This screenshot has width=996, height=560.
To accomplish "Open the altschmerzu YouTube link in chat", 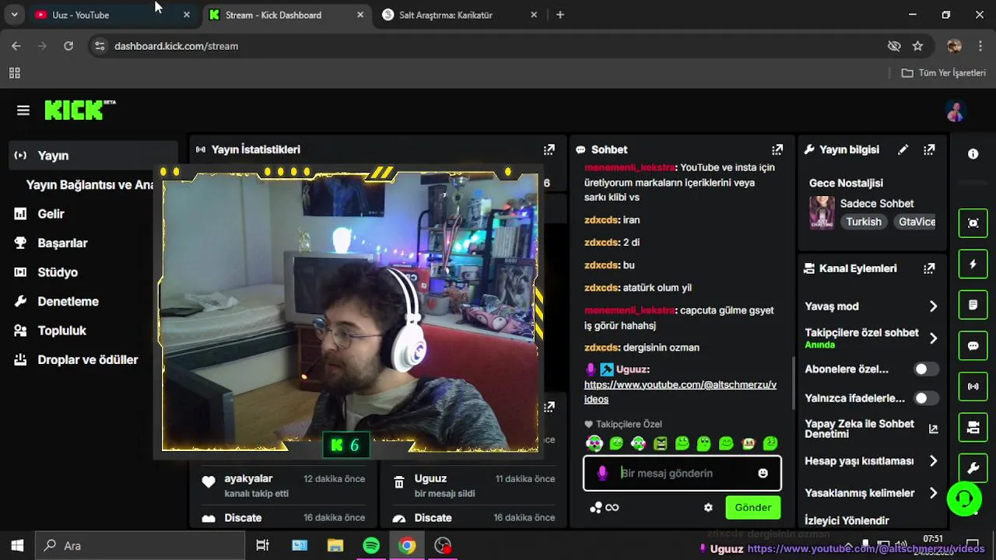I will (x=680, y=392).
